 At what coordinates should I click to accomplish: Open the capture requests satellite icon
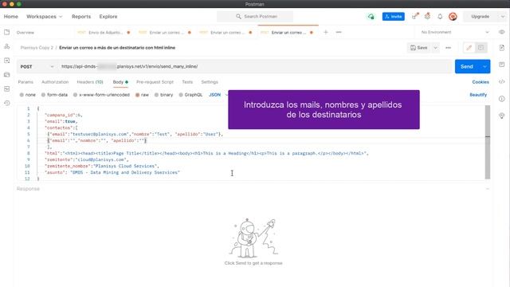point(415,16)
